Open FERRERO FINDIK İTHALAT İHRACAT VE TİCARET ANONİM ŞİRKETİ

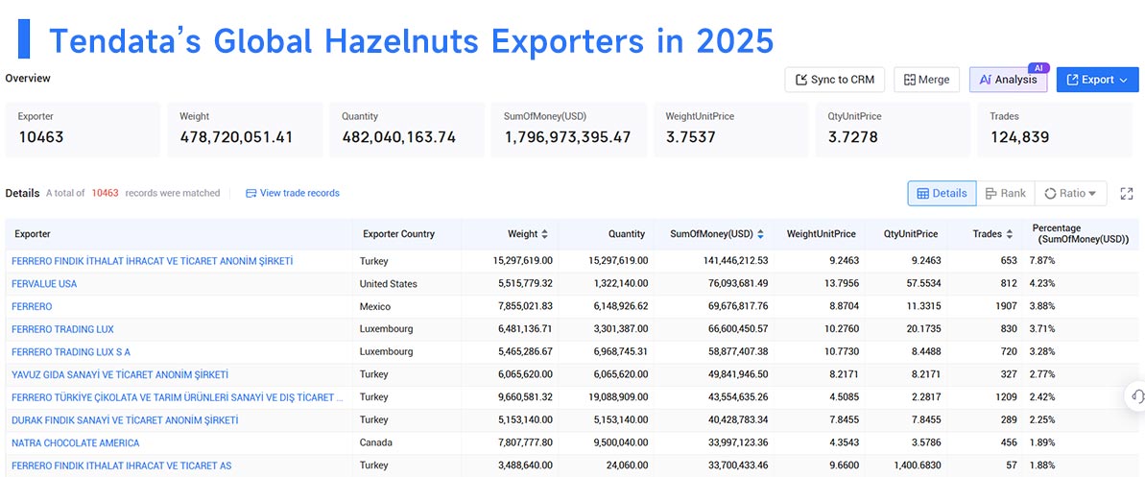pyautogui.click(x=153, y=261)
